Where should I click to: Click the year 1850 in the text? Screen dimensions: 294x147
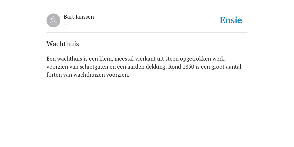[188, 67]
